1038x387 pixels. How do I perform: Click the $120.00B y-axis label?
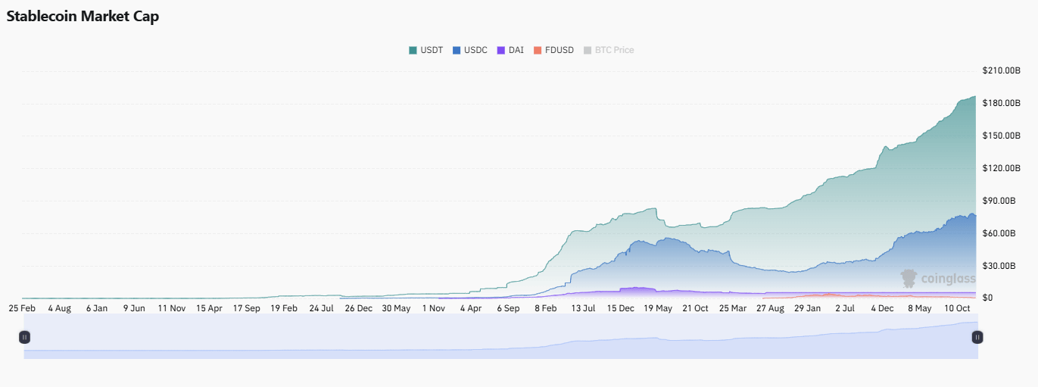(x=1001, y=169)
